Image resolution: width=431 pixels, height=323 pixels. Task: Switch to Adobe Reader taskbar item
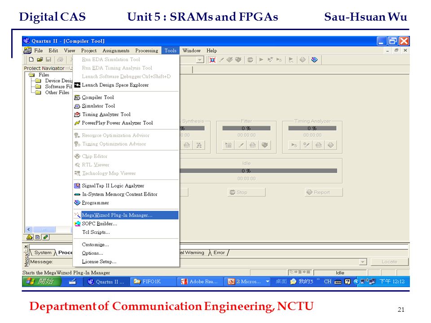click(x=200, y=282)
